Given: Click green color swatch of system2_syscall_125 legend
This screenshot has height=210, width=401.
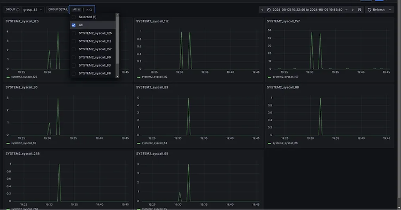Looking at the screenshot, I should 8,77.
